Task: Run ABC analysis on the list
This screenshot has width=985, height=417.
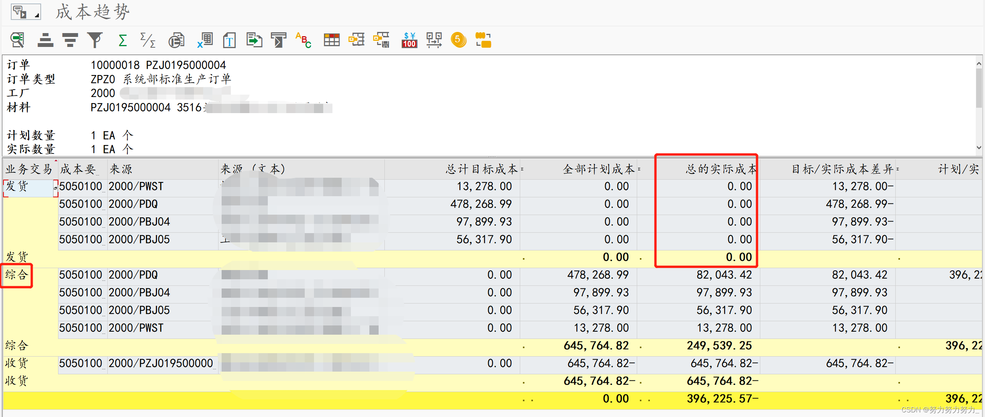Action: (x=303, y=40)
